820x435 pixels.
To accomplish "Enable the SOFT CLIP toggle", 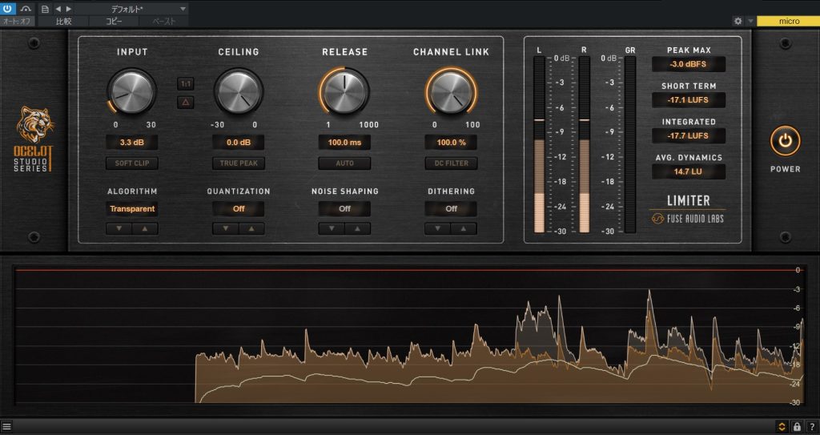I will 132,163.
